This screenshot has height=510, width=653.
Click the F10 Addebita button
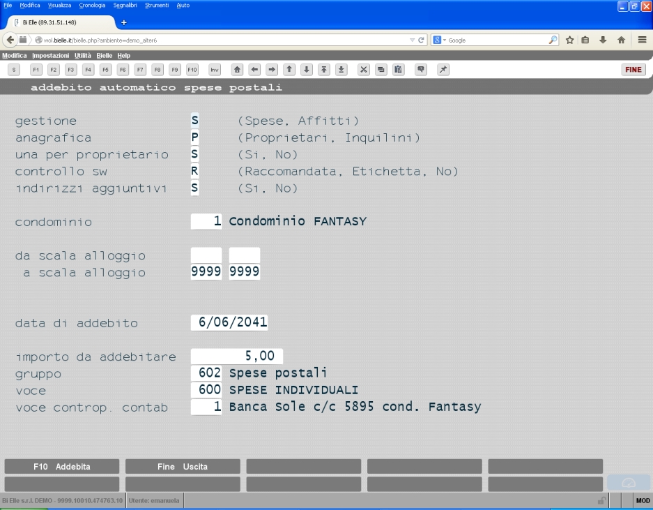pyautogui.click(x=61, y=467)
